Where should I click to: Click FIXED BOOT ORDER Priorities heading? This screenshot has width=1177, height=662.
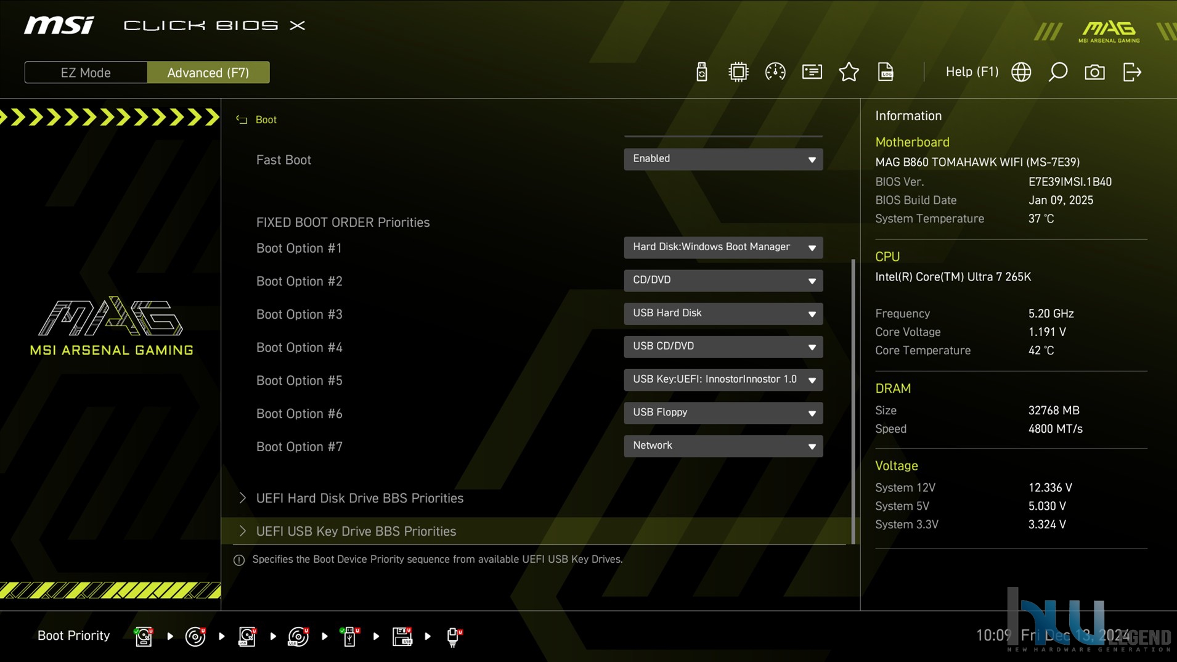pos(343,223)
